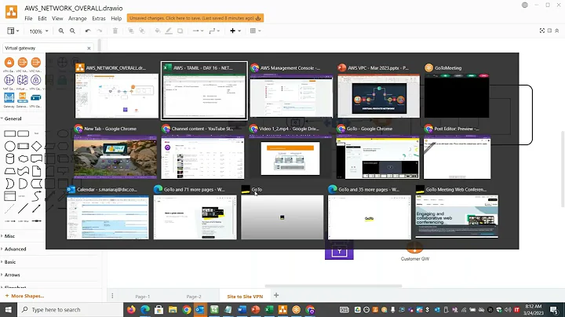Click the Zoom Out magnifier icon
The height and width of the screenshot is (317, 565).
pos(72,31)
